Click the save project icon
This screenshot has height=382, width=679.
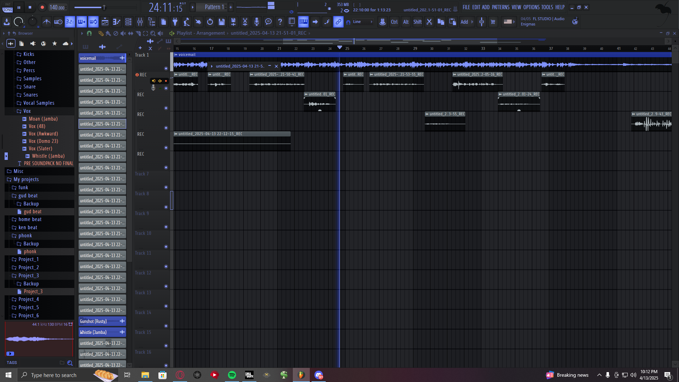[222, 22]
